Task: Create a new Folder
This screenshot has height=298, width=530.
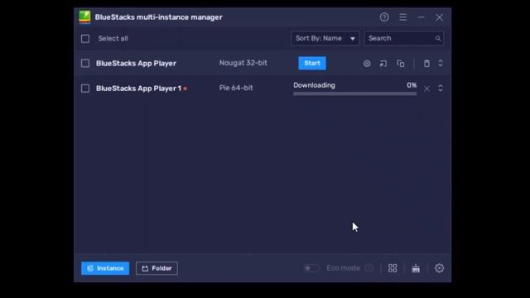Action: [x=157, y=268]
